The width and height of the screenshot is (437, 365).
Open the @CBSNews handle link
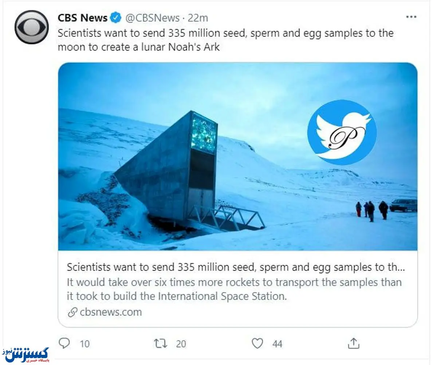(153, 17)
